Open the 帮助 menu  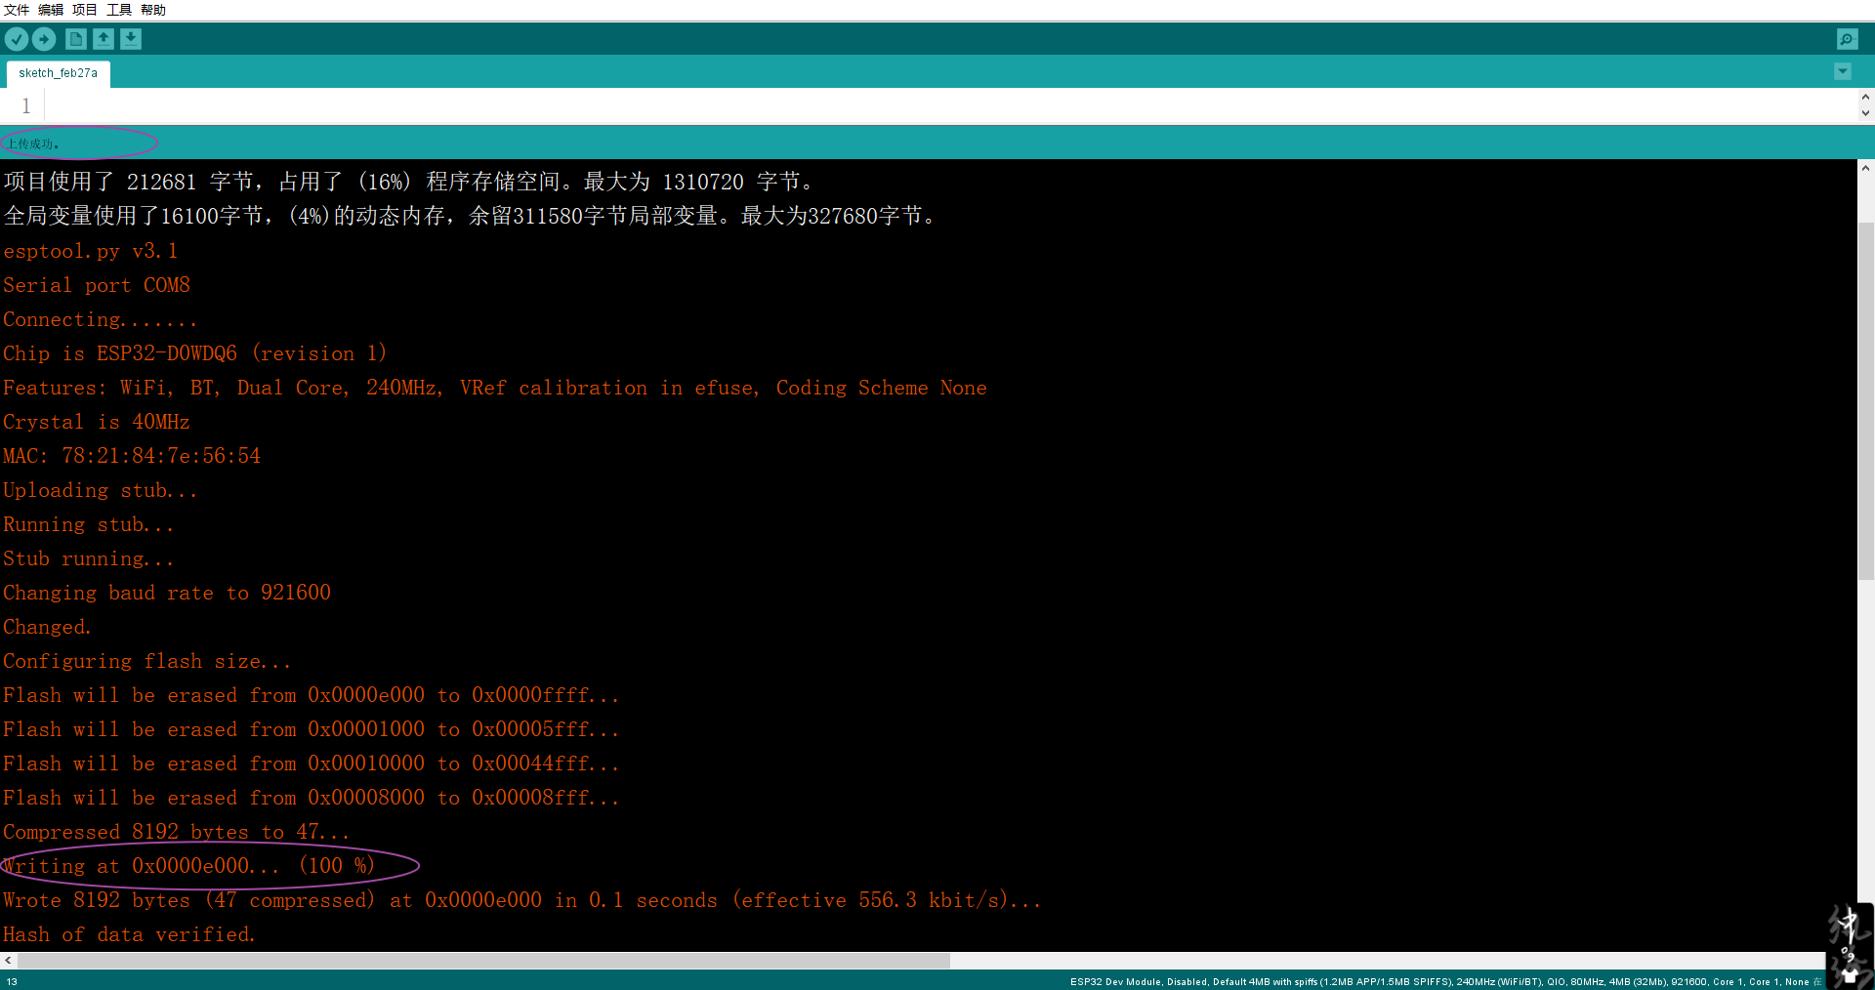point(152,10)
